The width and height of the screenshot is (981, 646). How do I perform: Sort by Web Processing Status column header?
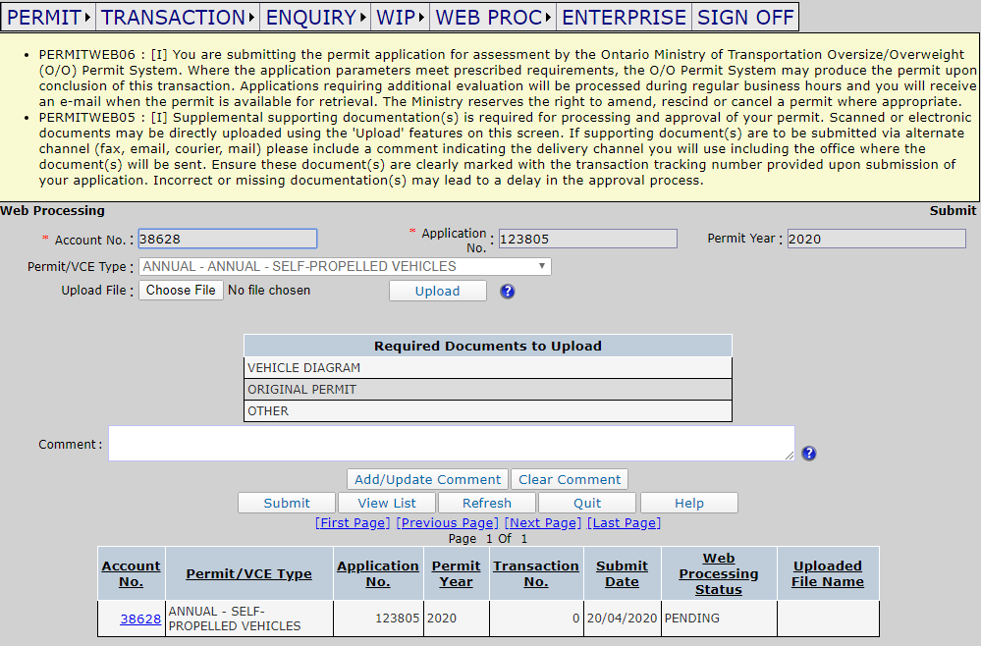point(718,573)
